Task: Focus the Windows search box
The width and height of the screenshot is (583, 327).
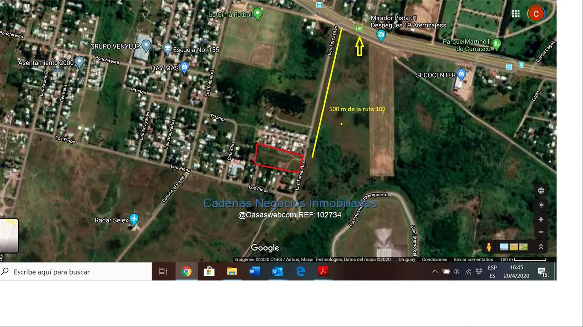Action: point(76,272)
